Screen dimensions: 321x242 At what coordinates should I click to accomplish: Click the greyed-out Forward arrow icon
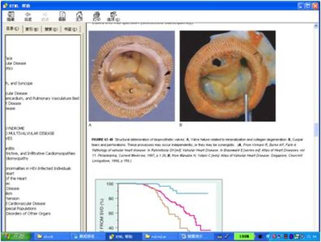(x=45, y=17)
